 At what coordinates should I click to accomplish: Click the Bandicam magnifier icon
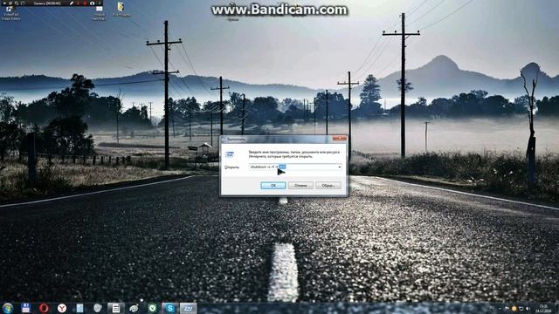(17, 3)
